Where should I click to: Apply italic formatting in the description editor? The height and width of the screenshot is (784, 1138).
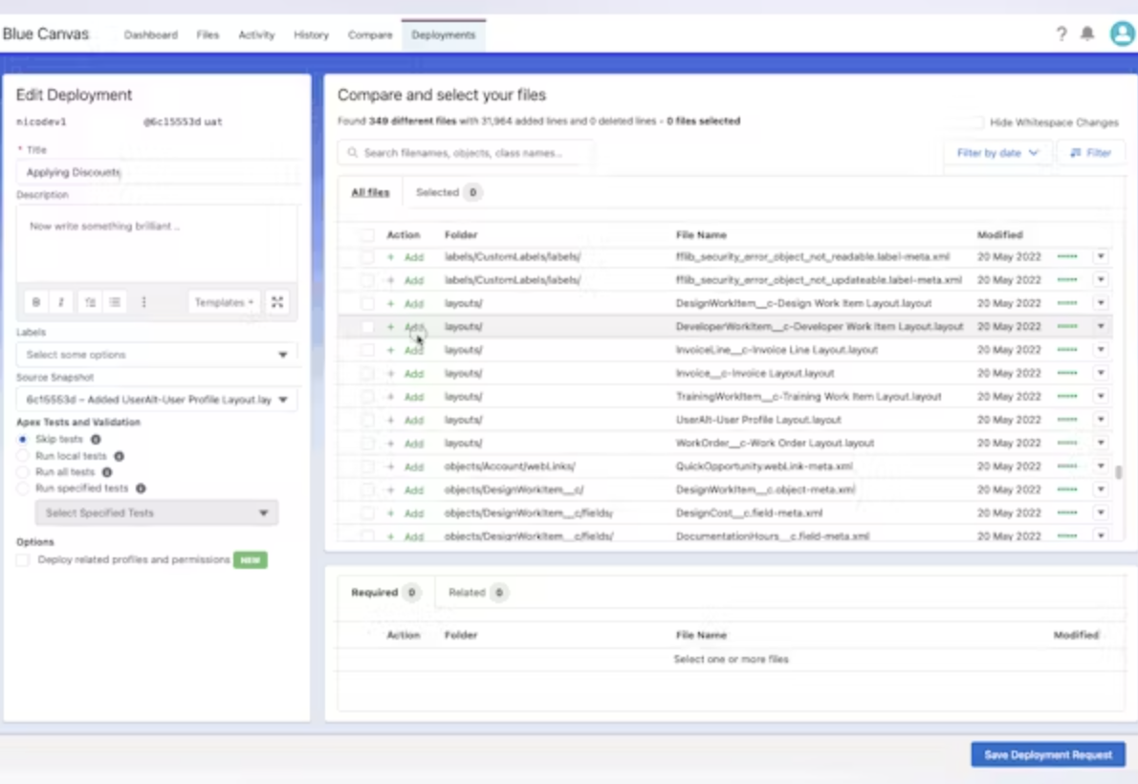pyautogui.click(x=60, y=301)
